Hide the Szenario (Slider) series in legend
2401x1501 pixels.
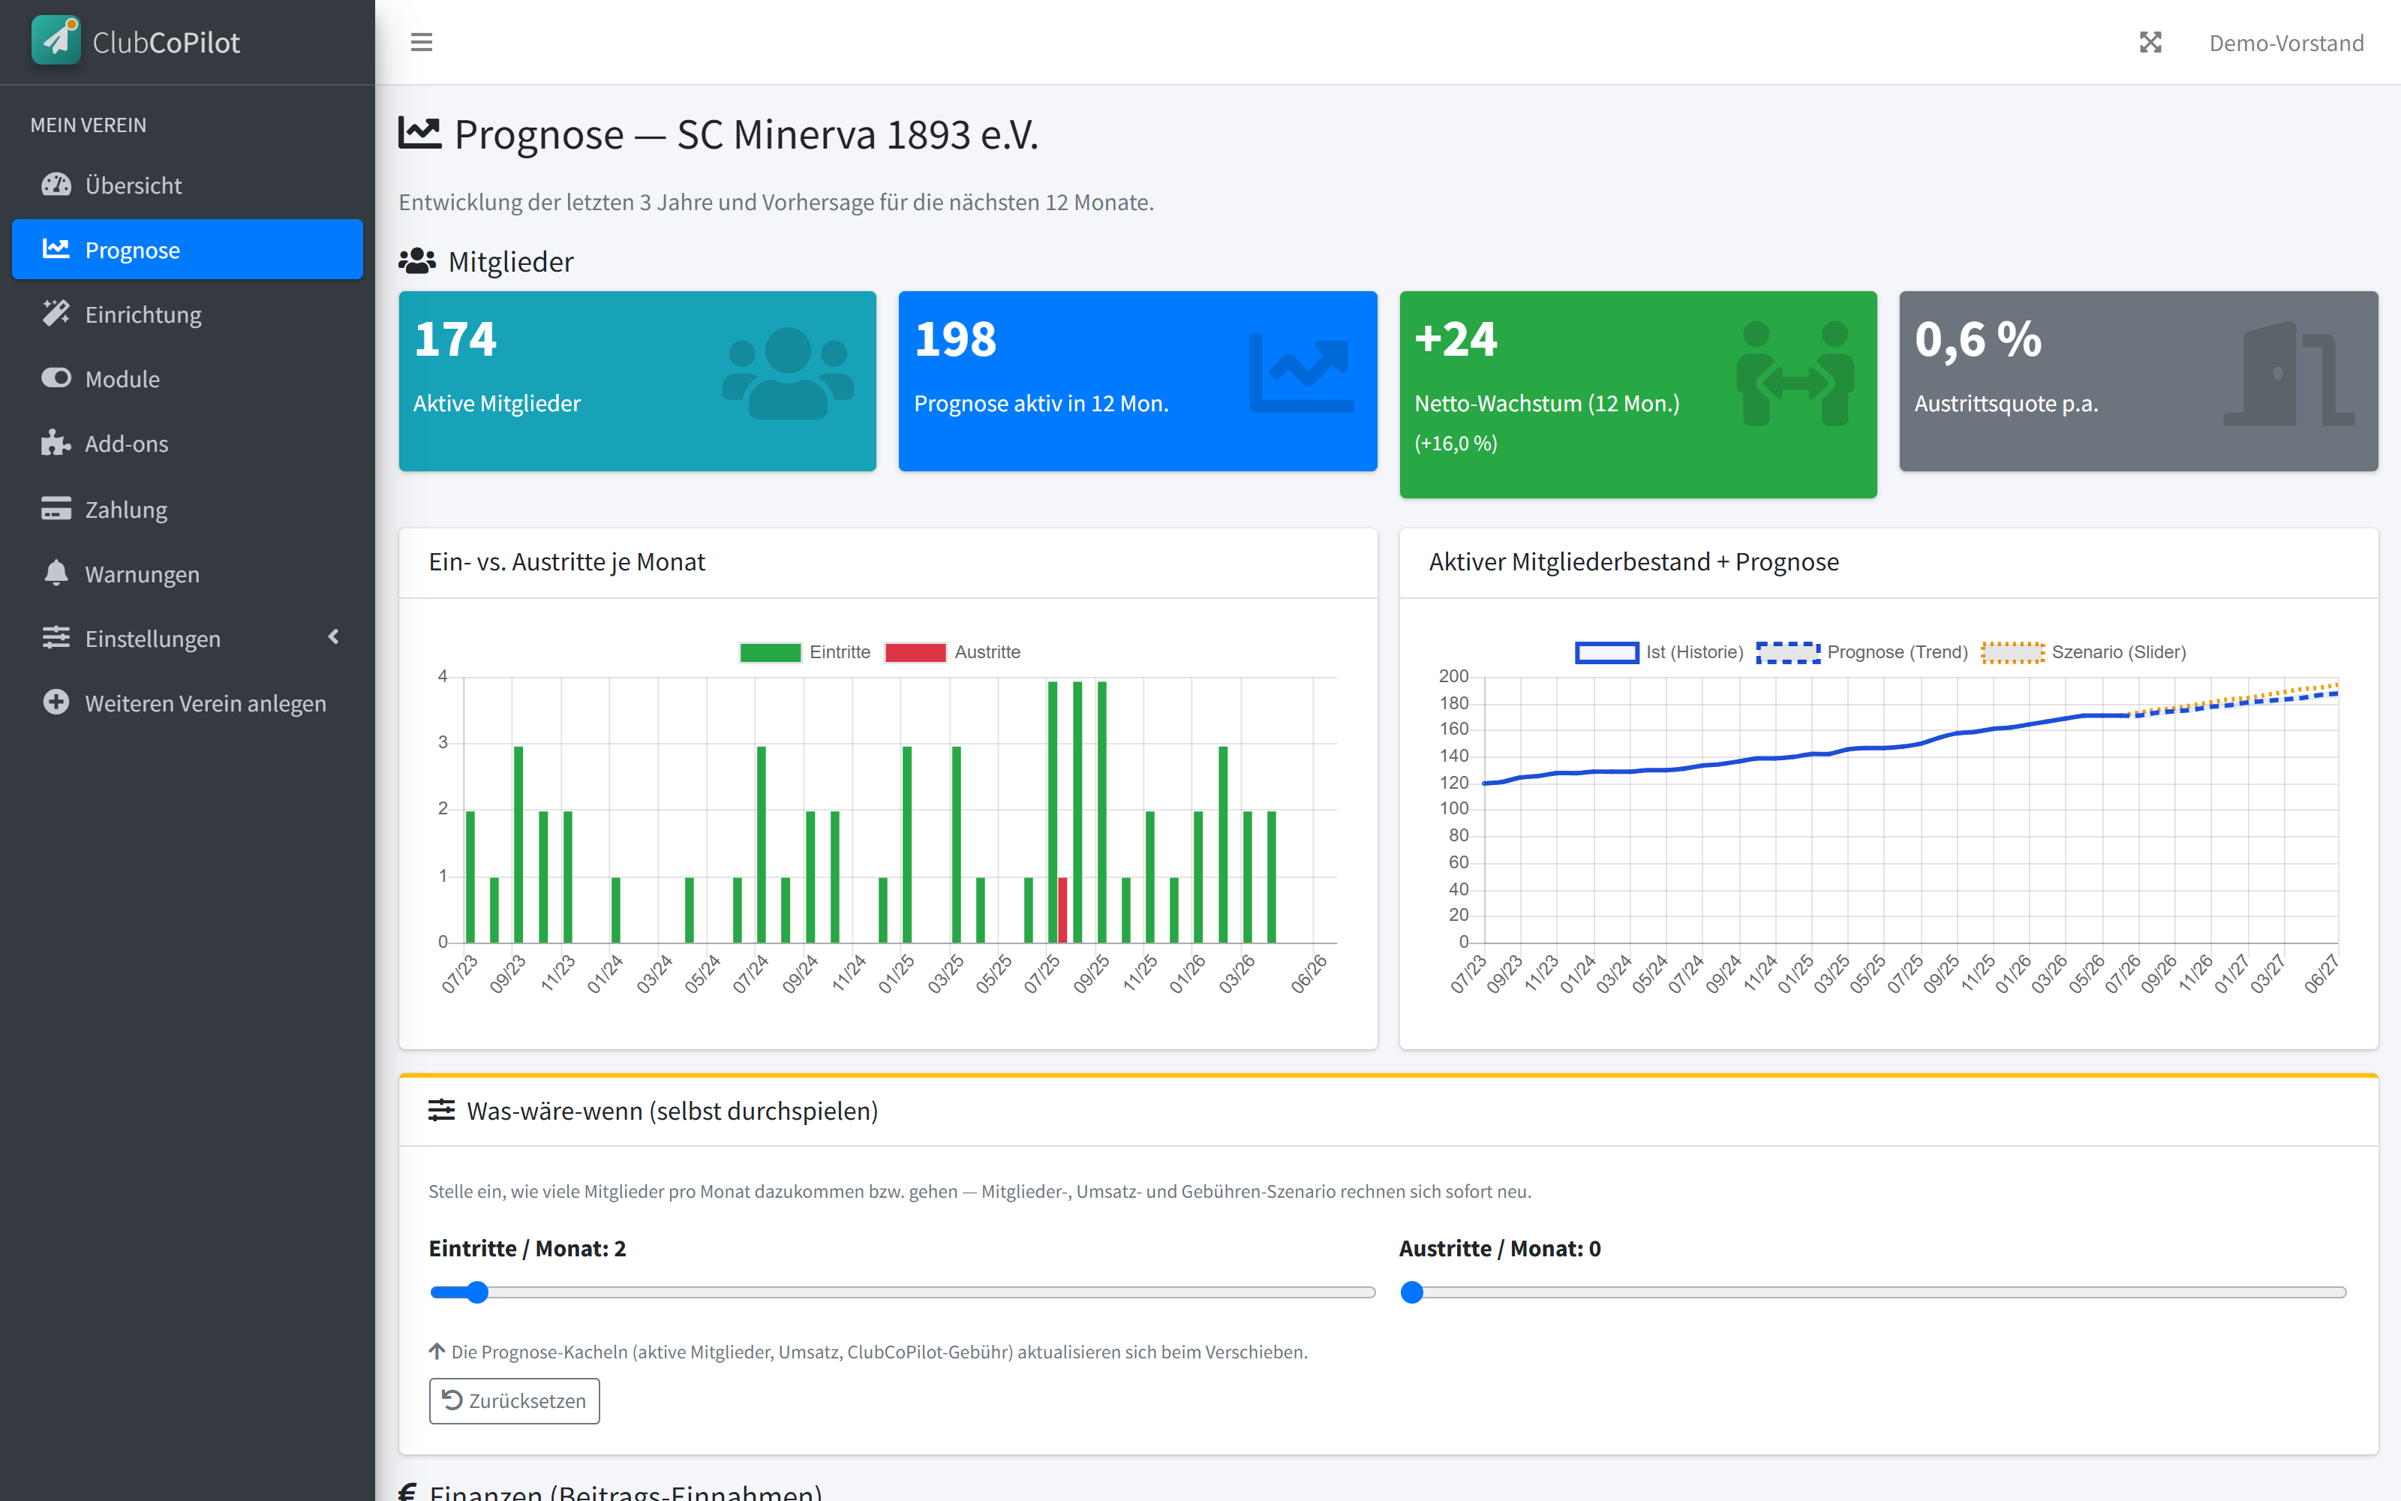(x=2084, y=652)
